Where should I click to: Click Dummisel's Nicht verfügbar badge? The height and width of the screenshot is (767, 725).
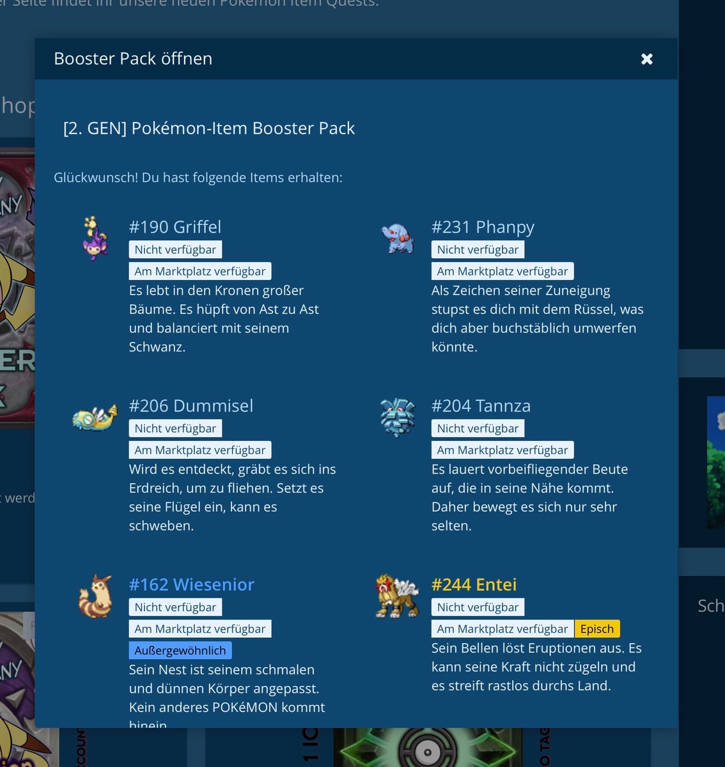(x=175, y=428)
